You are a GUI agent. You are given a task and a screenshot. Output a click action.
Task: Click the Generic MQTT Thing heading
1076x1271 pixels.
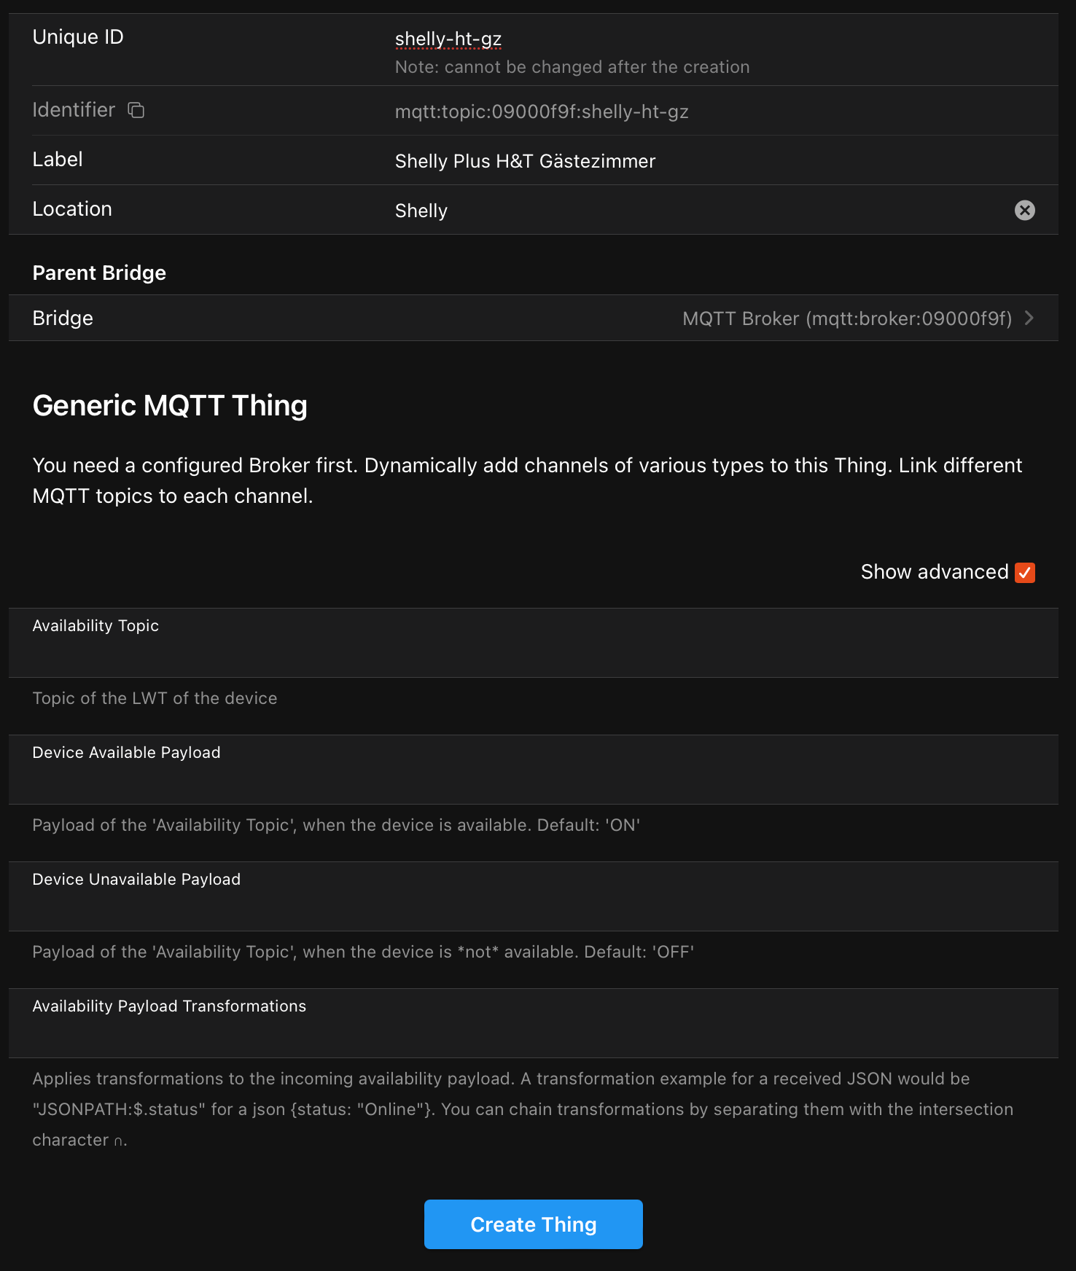170,406
